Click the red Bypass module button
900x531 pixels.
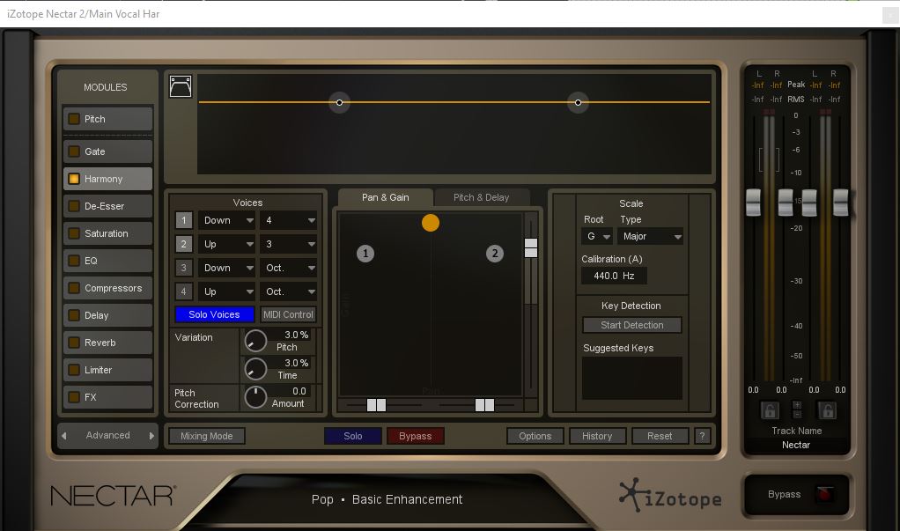click(415, 436)
